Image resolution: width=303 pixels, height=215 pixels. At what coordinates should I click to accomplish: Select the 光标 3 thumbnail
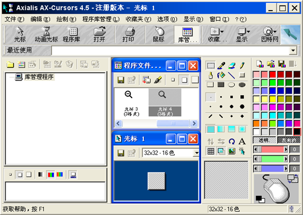click(x=131, y=103)
